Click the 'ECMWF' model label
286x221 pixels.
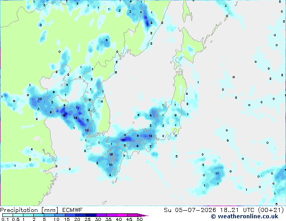pos(73,210)
